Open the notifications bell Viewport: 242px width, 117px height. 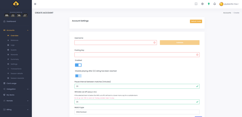(215, 4)
